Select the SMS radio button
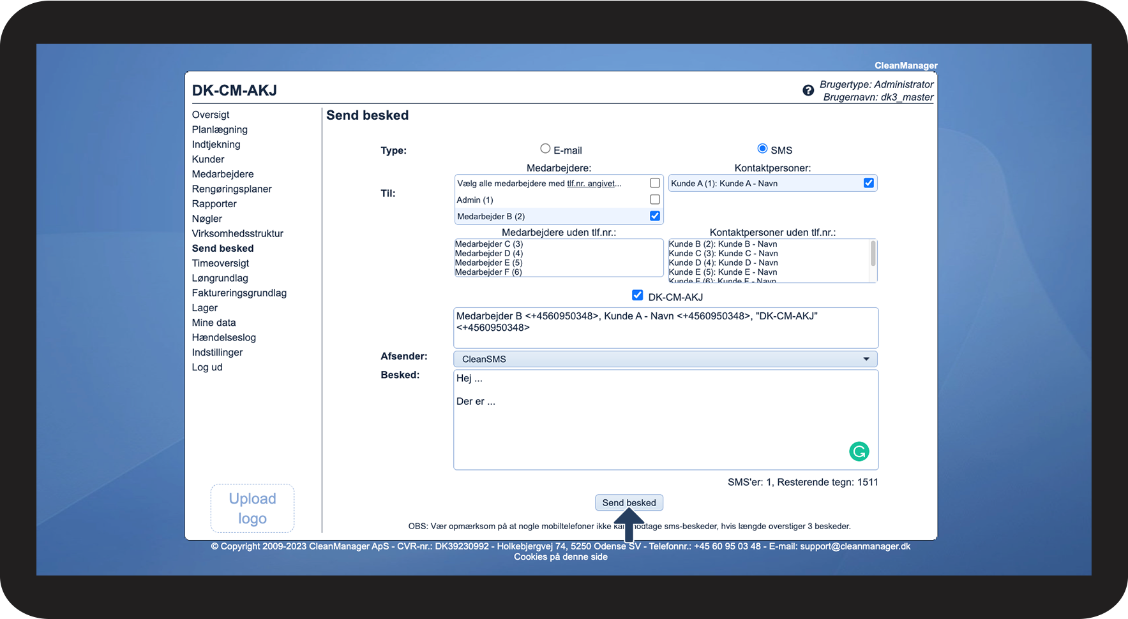Viewport: 1128px width, 619px height. coord(762,149)
